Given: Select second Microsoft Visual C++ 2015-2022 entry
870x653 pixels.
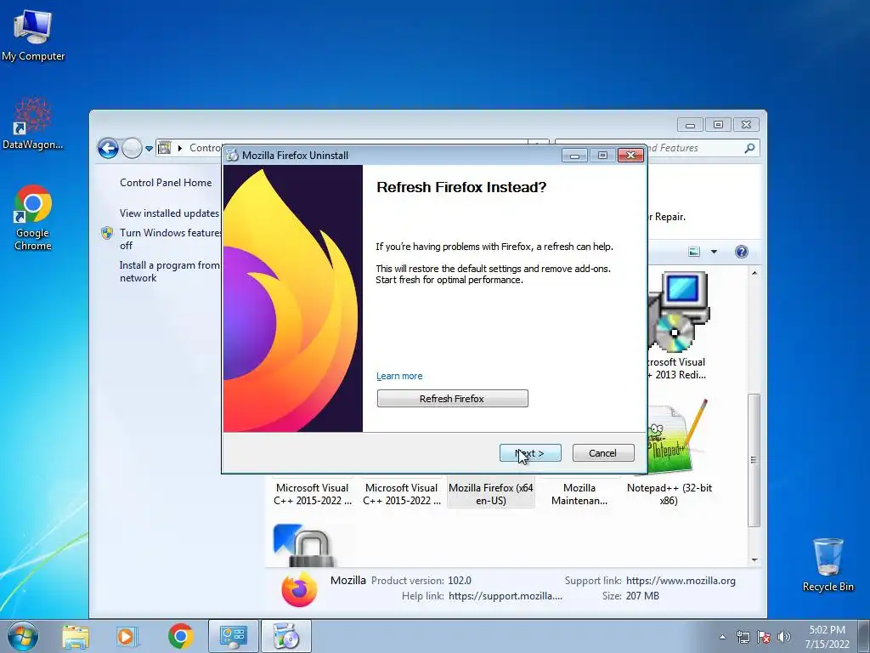Looking at the screenshot, I should (402, 494).
